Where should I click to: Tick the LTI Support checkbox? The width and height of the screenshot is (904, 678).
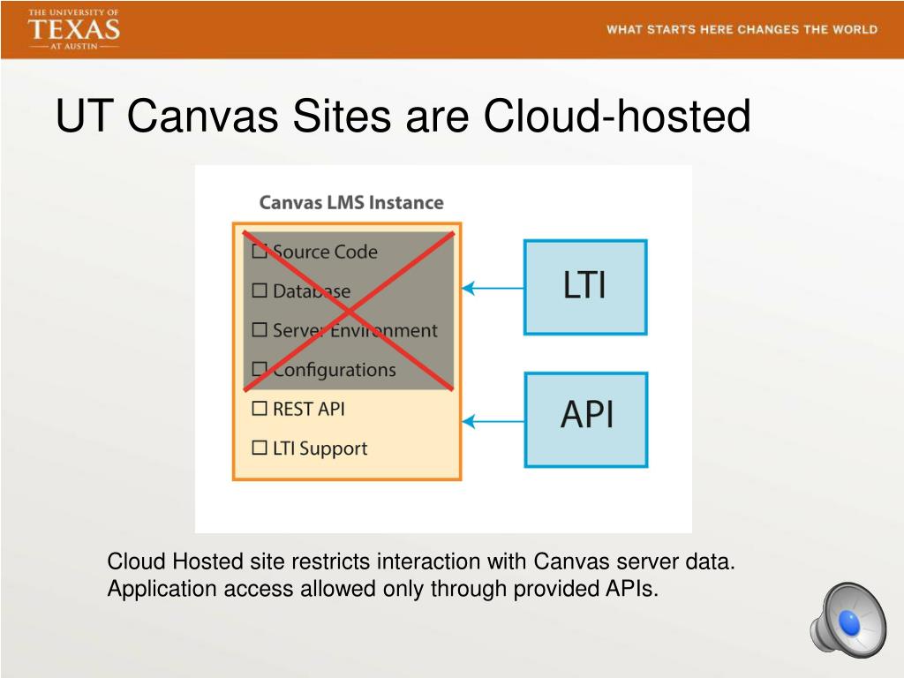[260, 448]
